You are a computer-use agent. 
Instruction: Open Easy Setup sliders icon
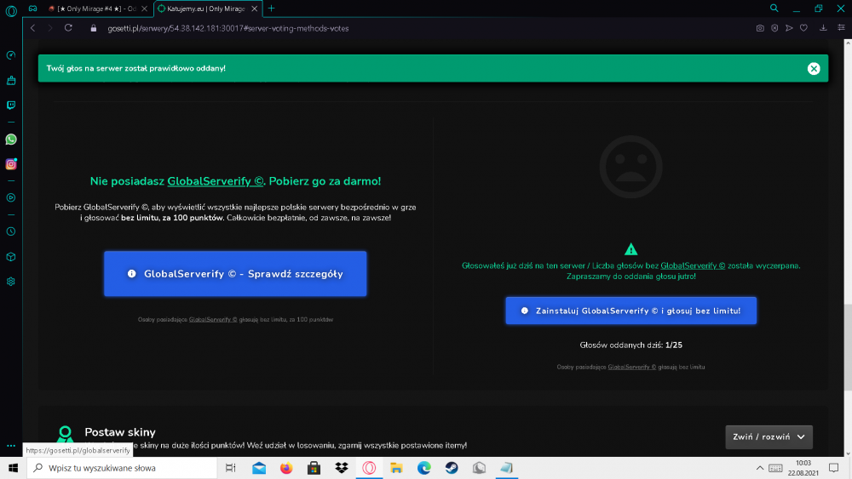pyautogui.click(x=841, y=28)
